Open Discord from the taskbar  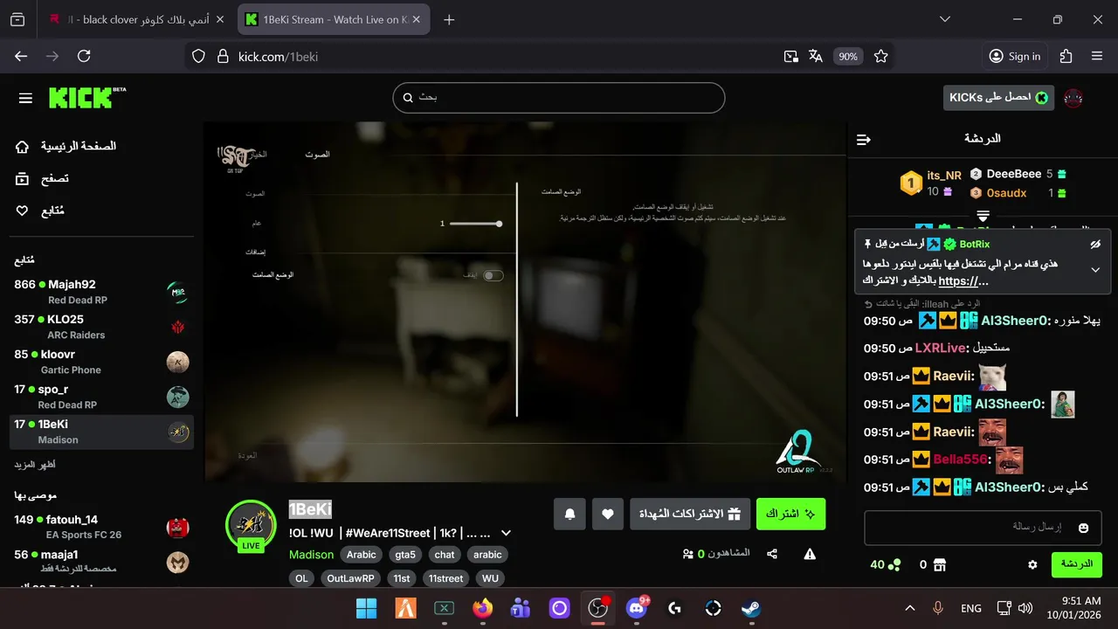click(x=637, y=608)
